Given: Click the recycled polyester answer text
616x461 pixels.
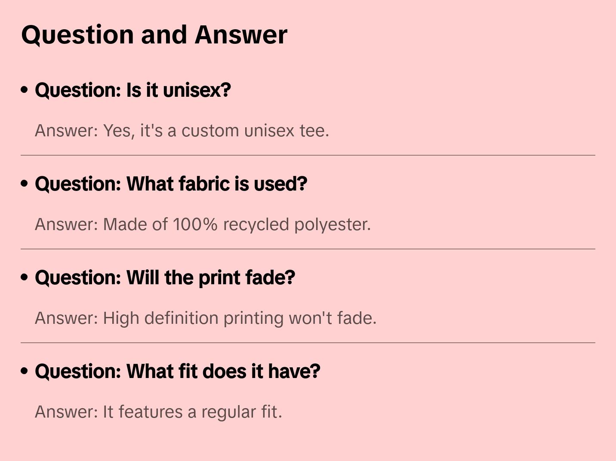Looking at the screenshot, I should [x=203, y=224].
